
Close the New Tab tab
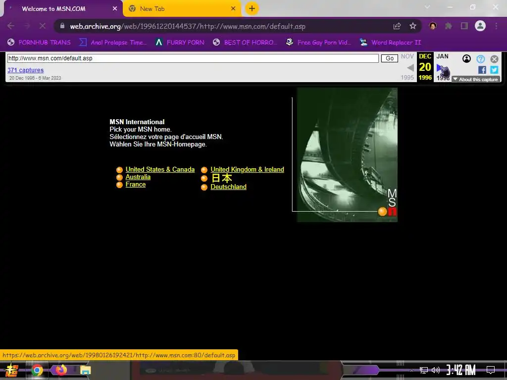coord(233,9)
